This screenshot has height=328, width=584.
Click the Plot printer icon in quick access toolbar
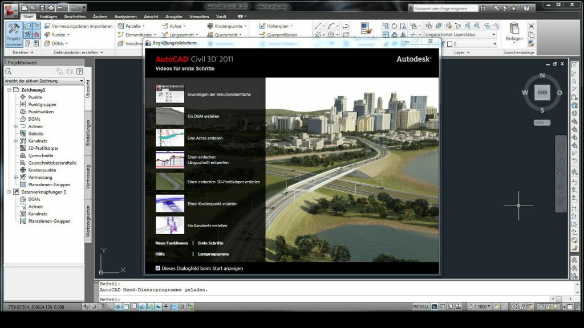point(51,7)
